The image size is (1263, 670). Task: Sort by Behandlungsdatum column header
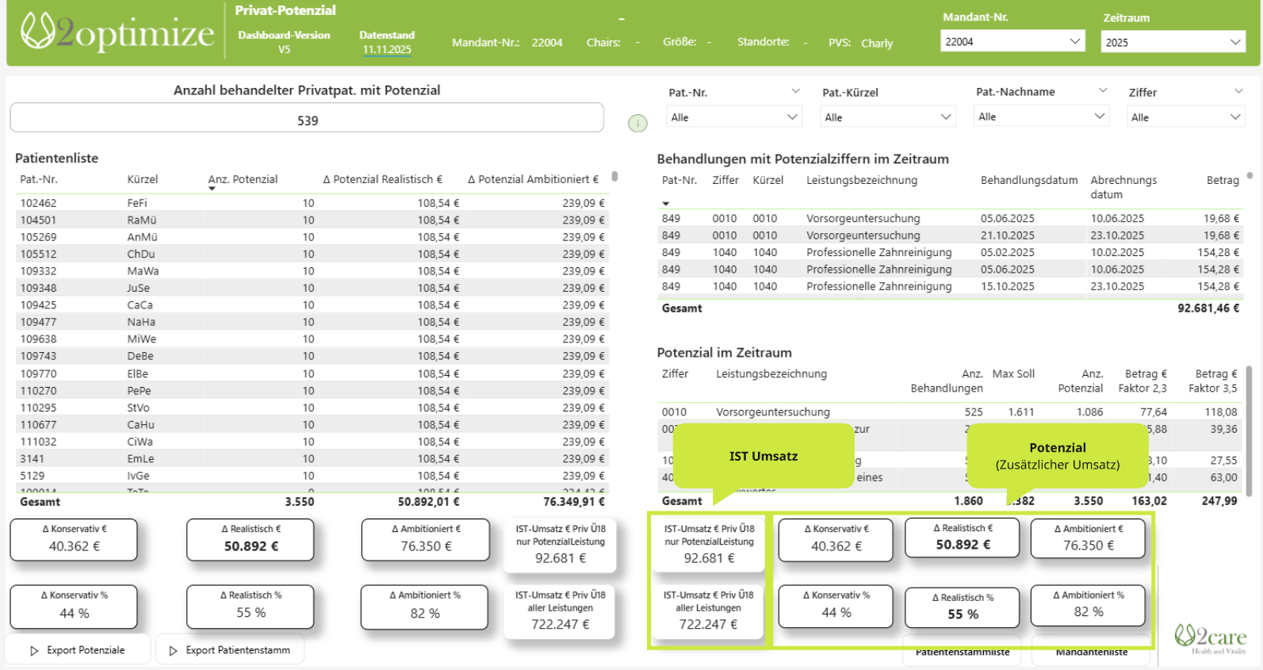coord(1028,180)
